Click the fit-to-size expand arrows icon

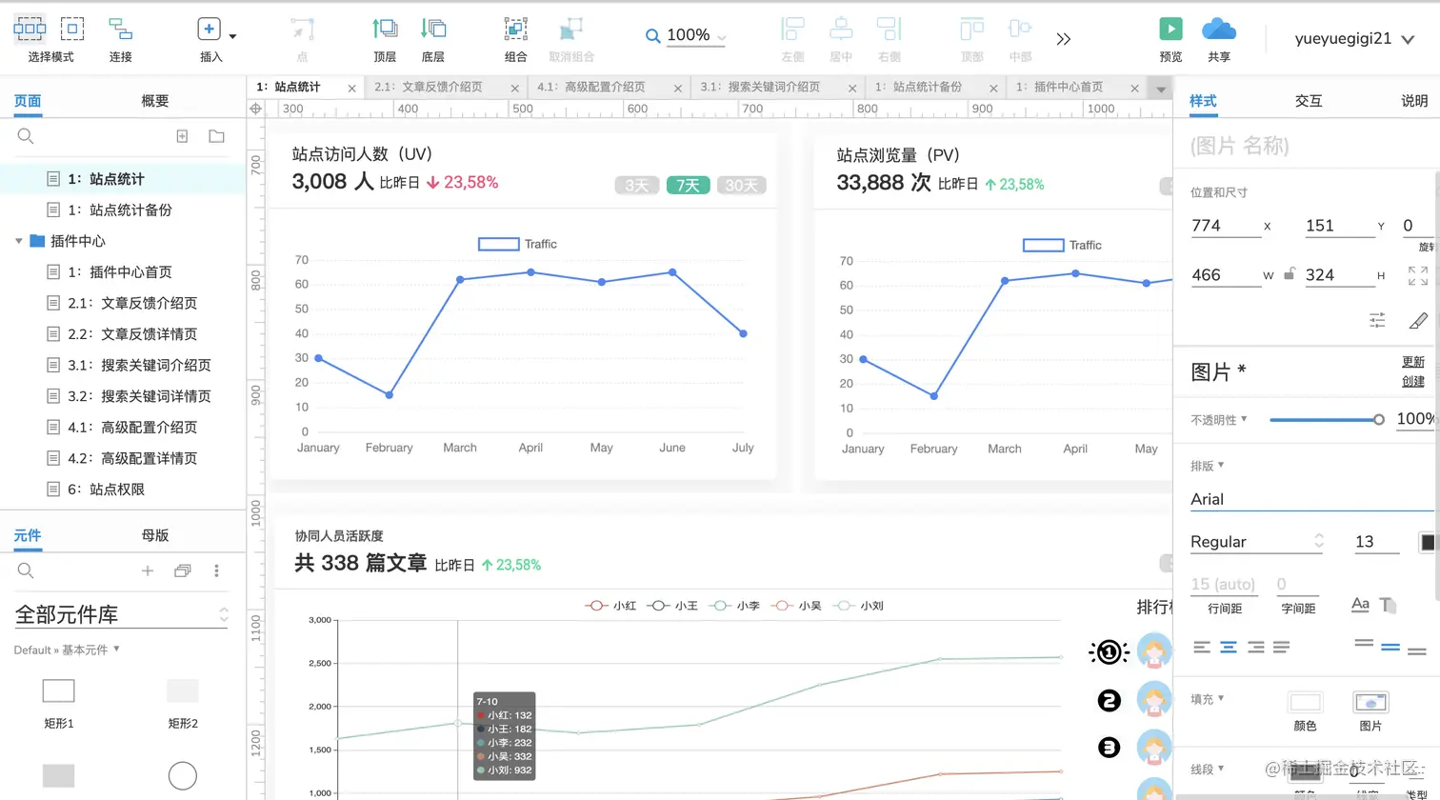1417,275
